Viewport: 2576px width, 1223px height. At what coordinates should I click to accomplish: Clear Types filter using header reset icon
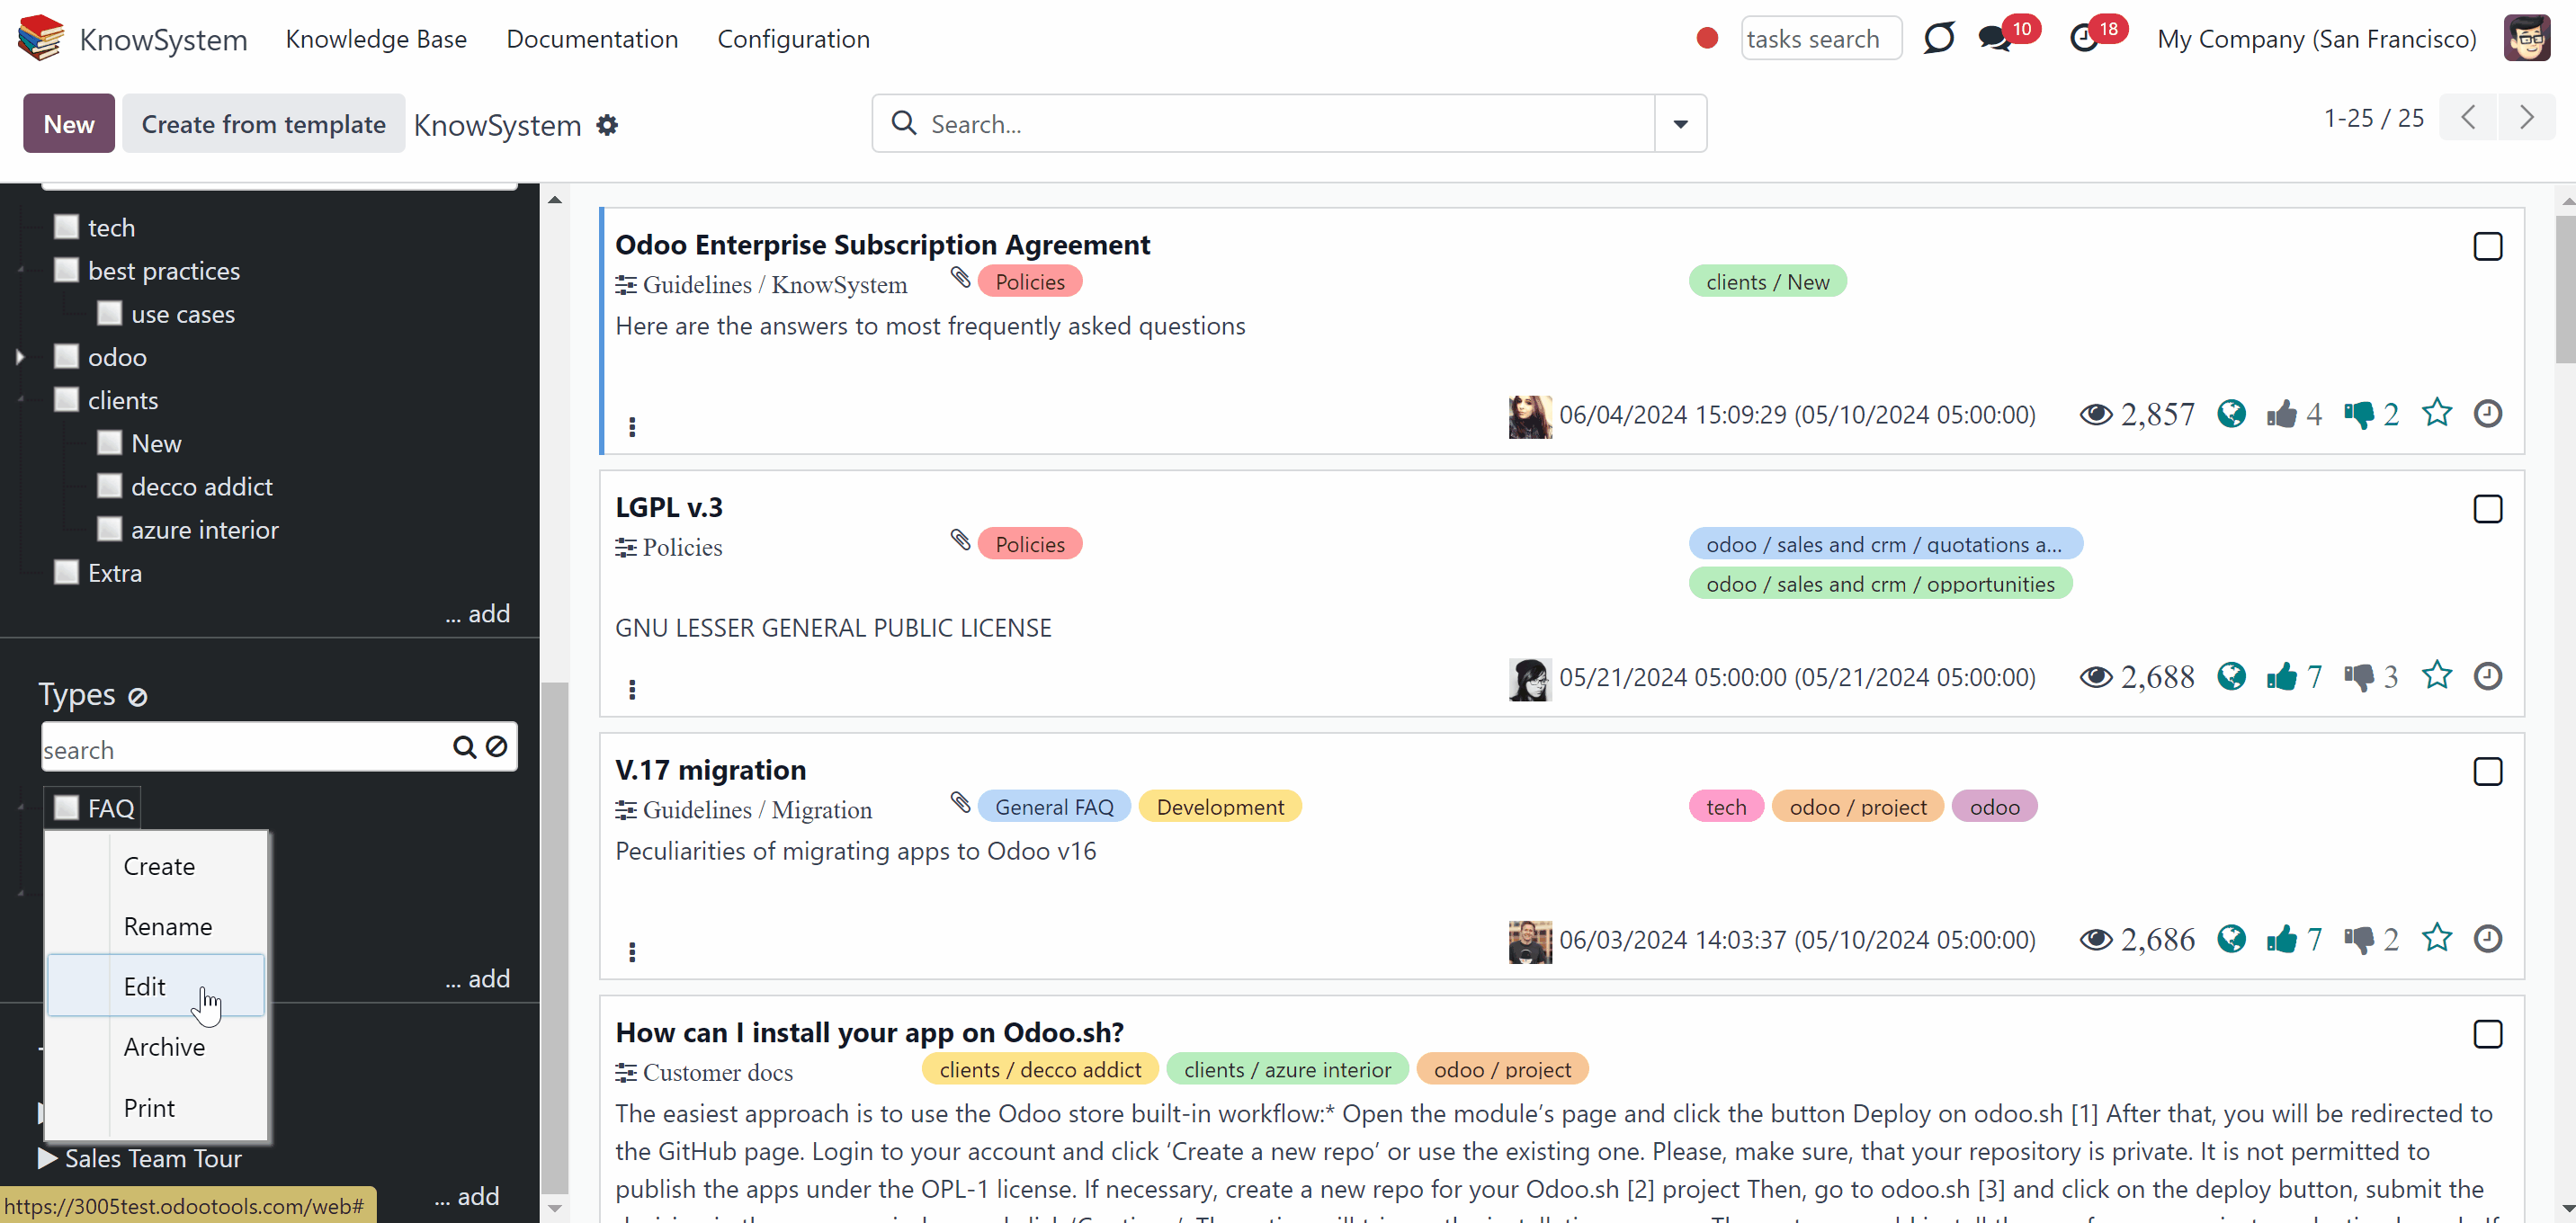[x=138, y=696]
